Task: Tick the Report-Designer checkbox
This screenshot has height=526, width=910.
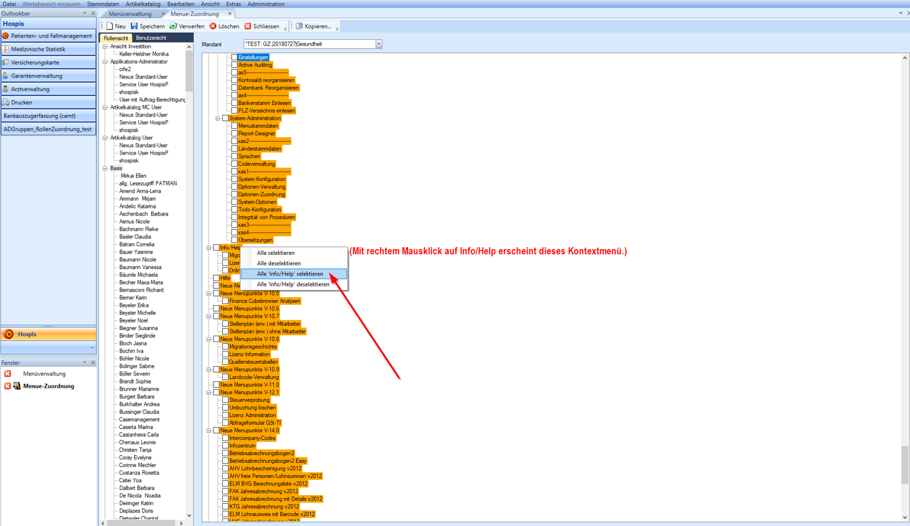Action: tap(234, 134)
